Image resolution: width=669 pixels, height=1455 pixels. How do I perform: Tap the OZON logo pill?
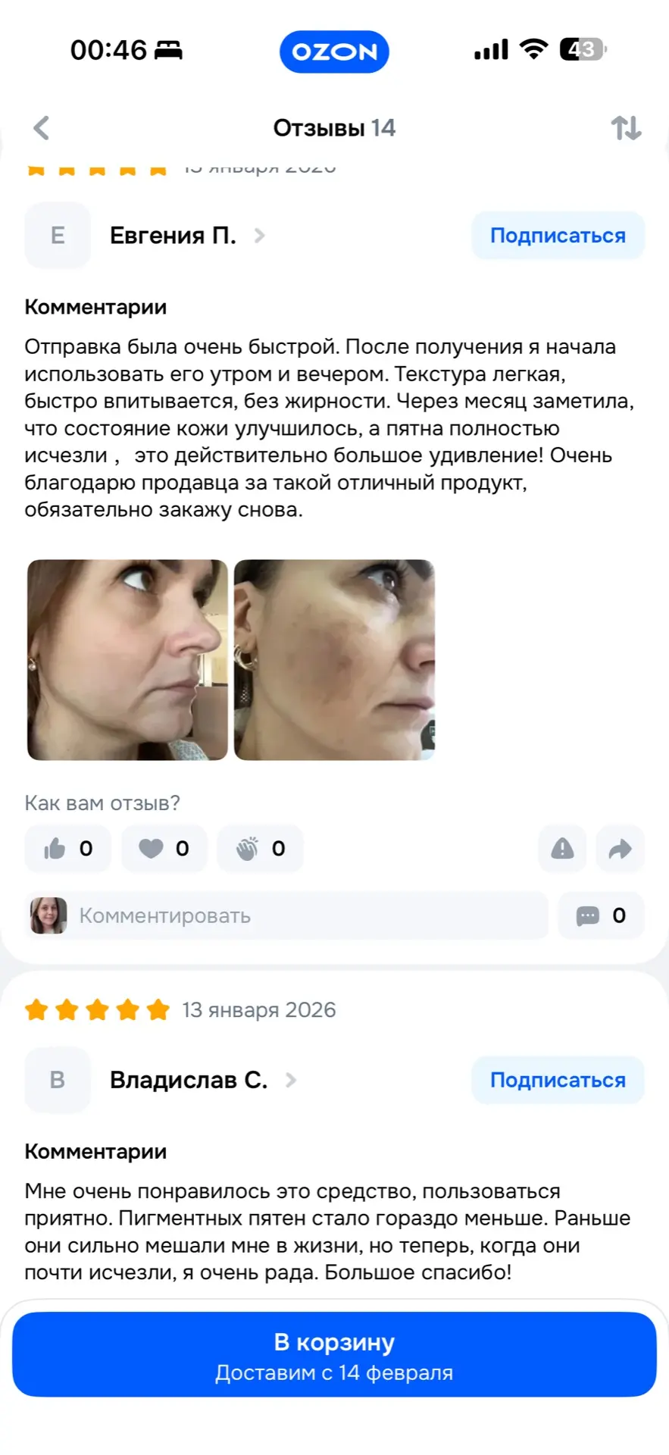point(334,52)
